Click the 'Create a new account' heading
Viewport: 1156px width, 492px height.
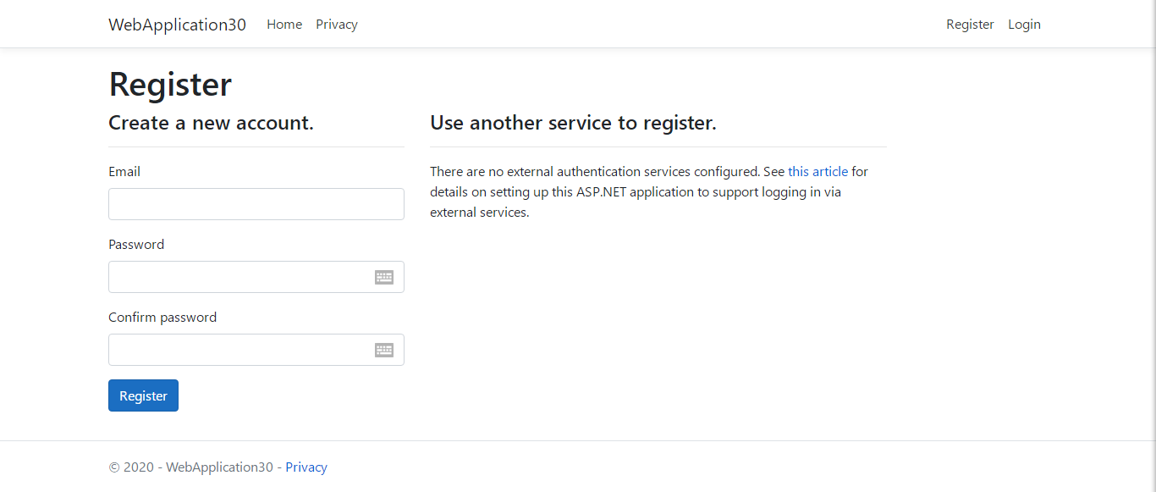[211, 123]
